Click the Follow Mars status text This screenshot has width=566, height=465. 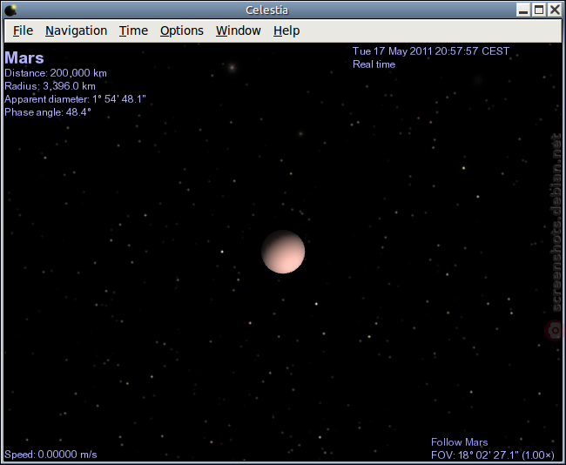(x=460, y=442)
